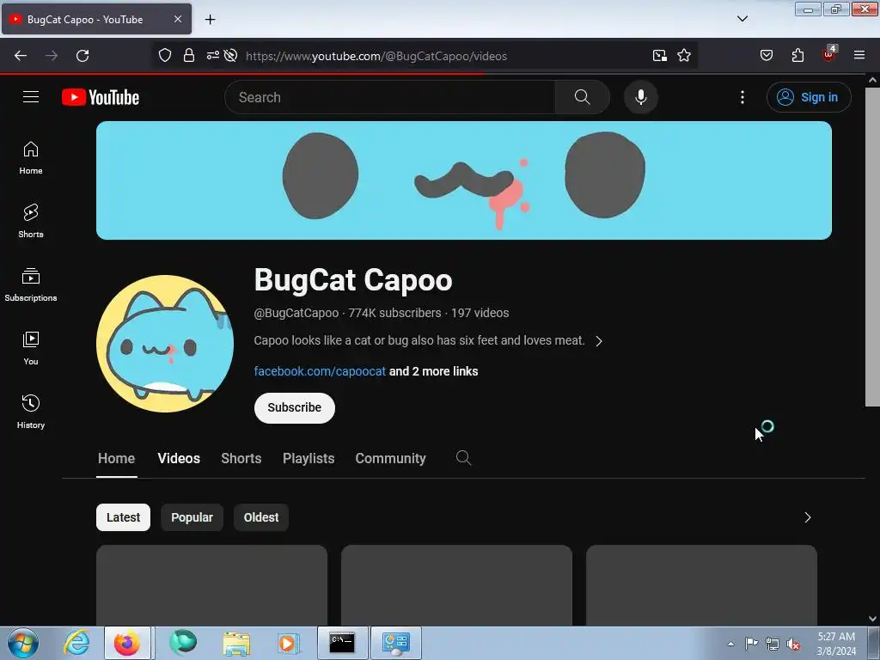
Task: Open Subscriptions in sidebar
Action: coord(31,284)
